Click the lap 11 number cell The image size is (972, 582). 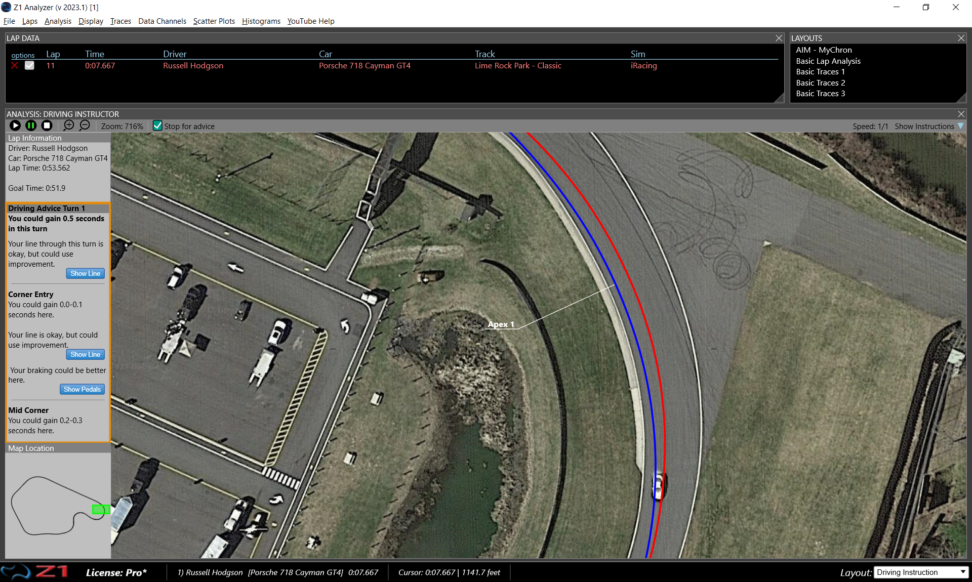pos(51,66)
